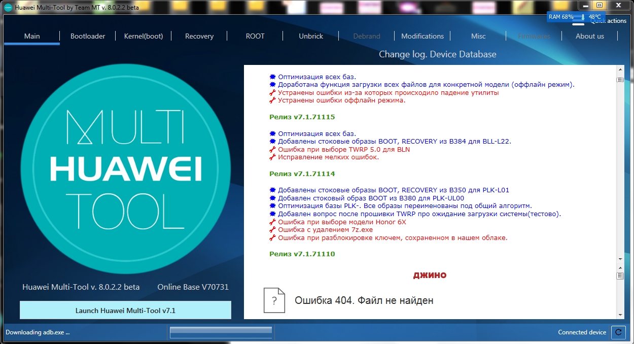Click 'Huawei Multi-Tool v. 8.0.2.2 beta' version label
This screenshot has height=344, width=634.
(x=81, y=287)
